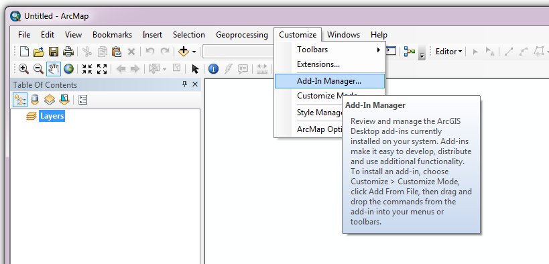Click the Add Data button icon
Viewport: 549px width, 264px height.
pyautogui.click(x=184, y=52)
